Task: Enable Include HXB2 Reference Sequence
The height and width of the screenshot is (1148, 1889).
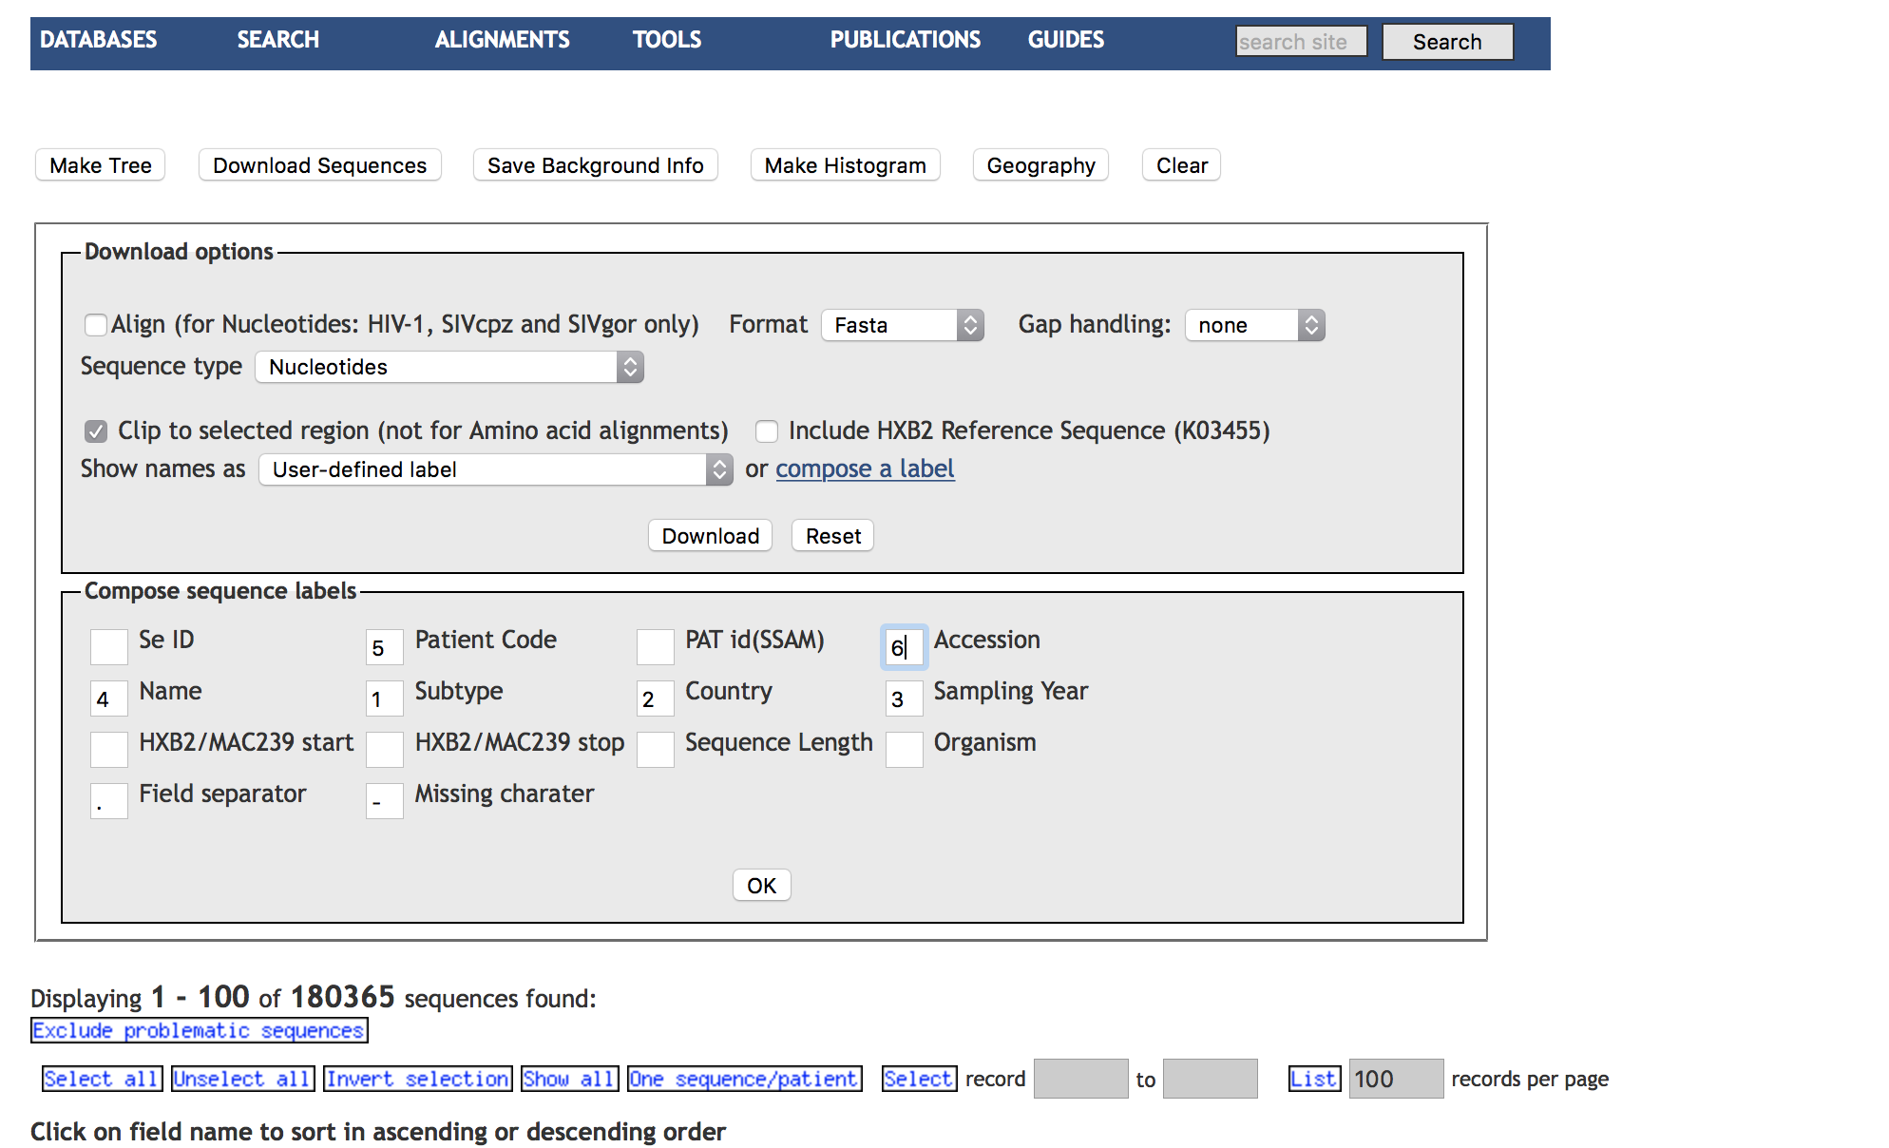Action: coord(766,431)
